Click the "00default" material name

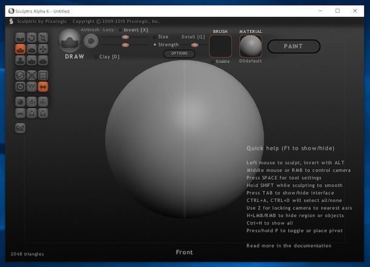(x=251, y=61)
